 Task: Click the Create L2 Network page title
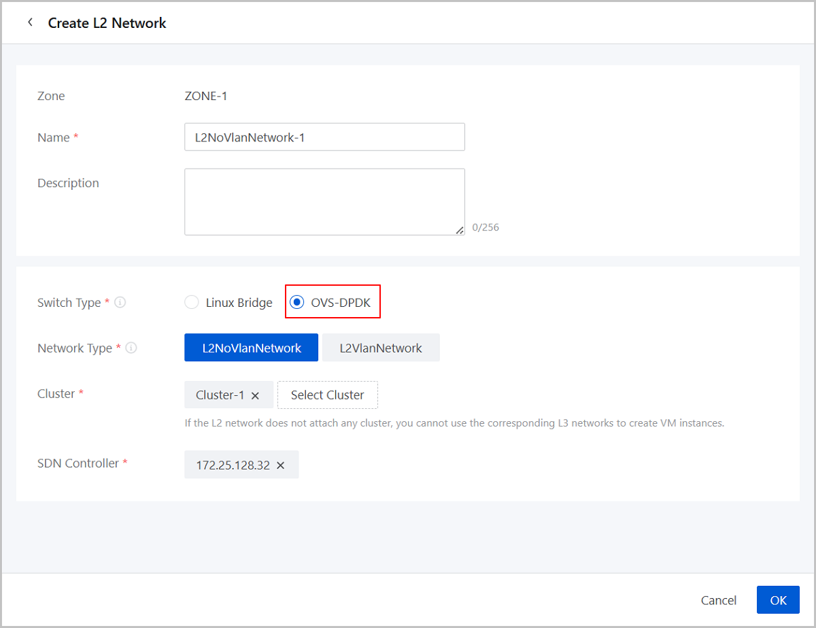107,23
